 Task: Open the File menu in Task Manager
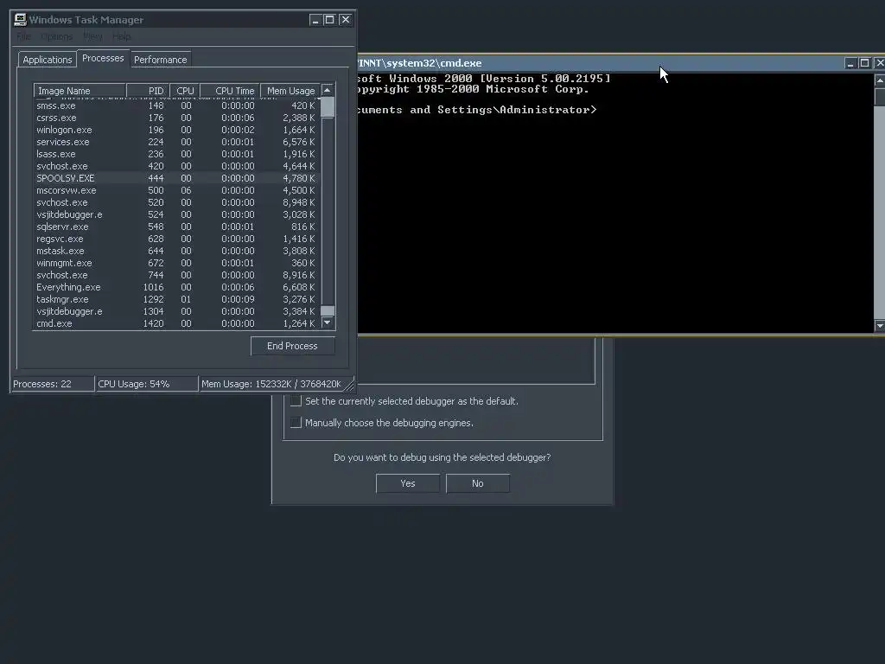23,36
